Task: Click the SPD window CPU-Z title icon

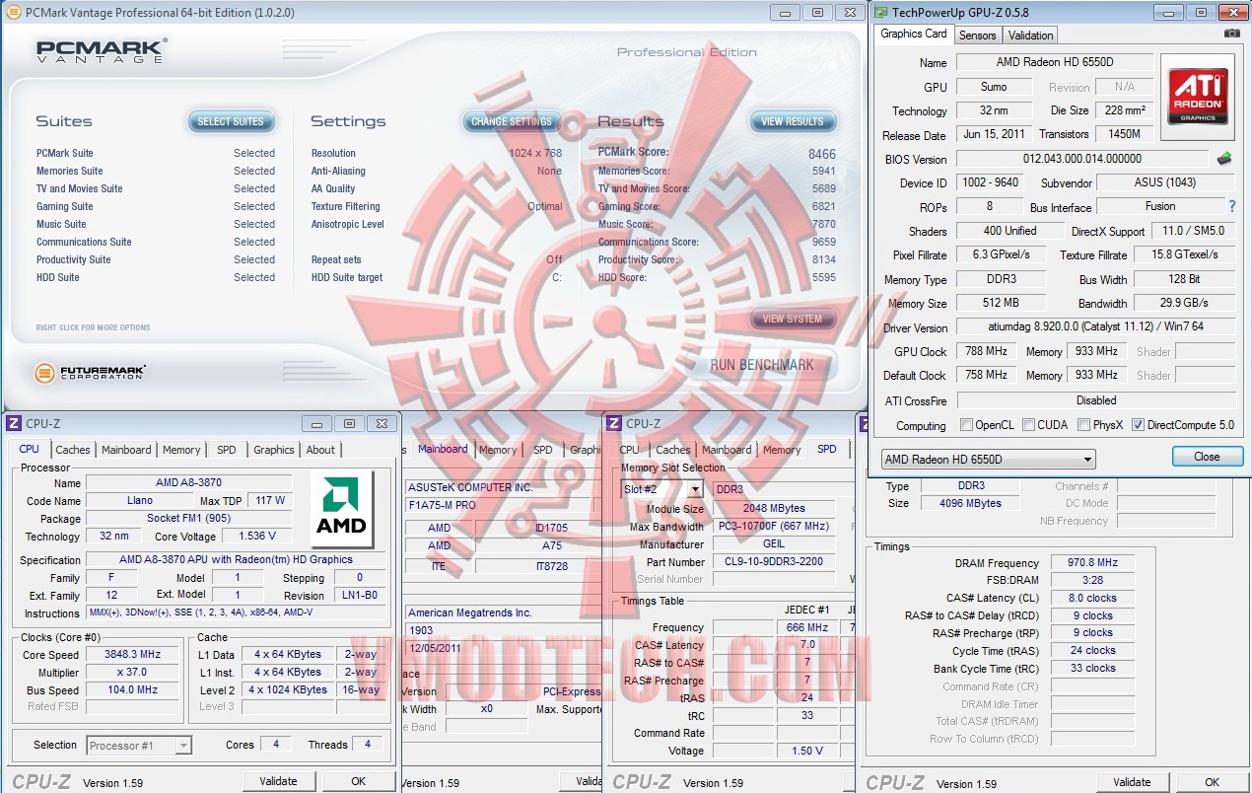Action: (614, 423)
